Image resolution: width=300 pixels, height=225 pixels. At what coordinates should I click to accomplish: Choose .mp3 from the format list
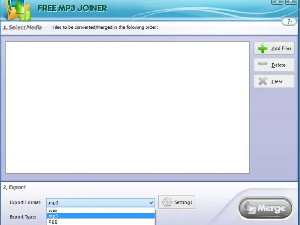pyautogui.click(x=100, y=216)
